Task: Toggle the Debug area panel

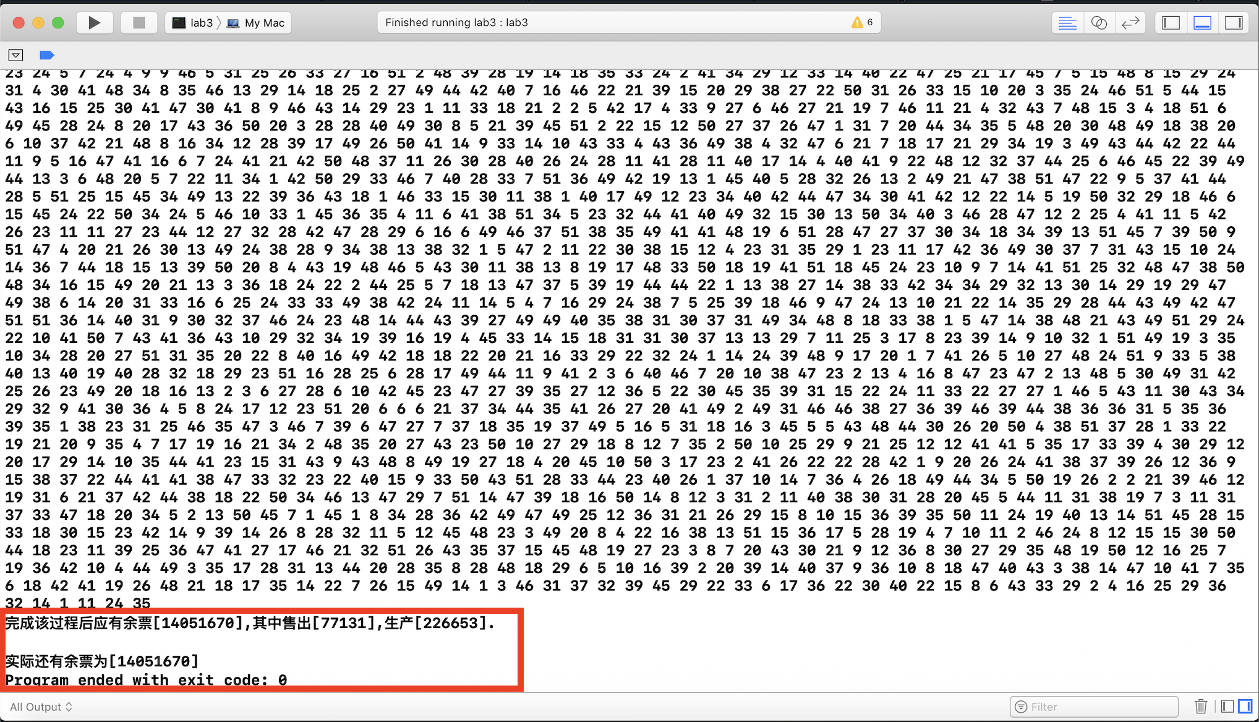Action: coord(1202,23)
